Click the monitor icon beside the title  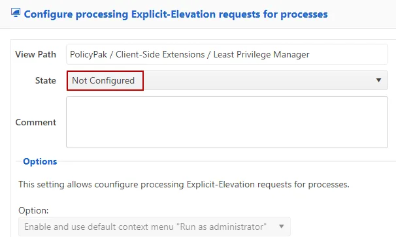point(16,12)
